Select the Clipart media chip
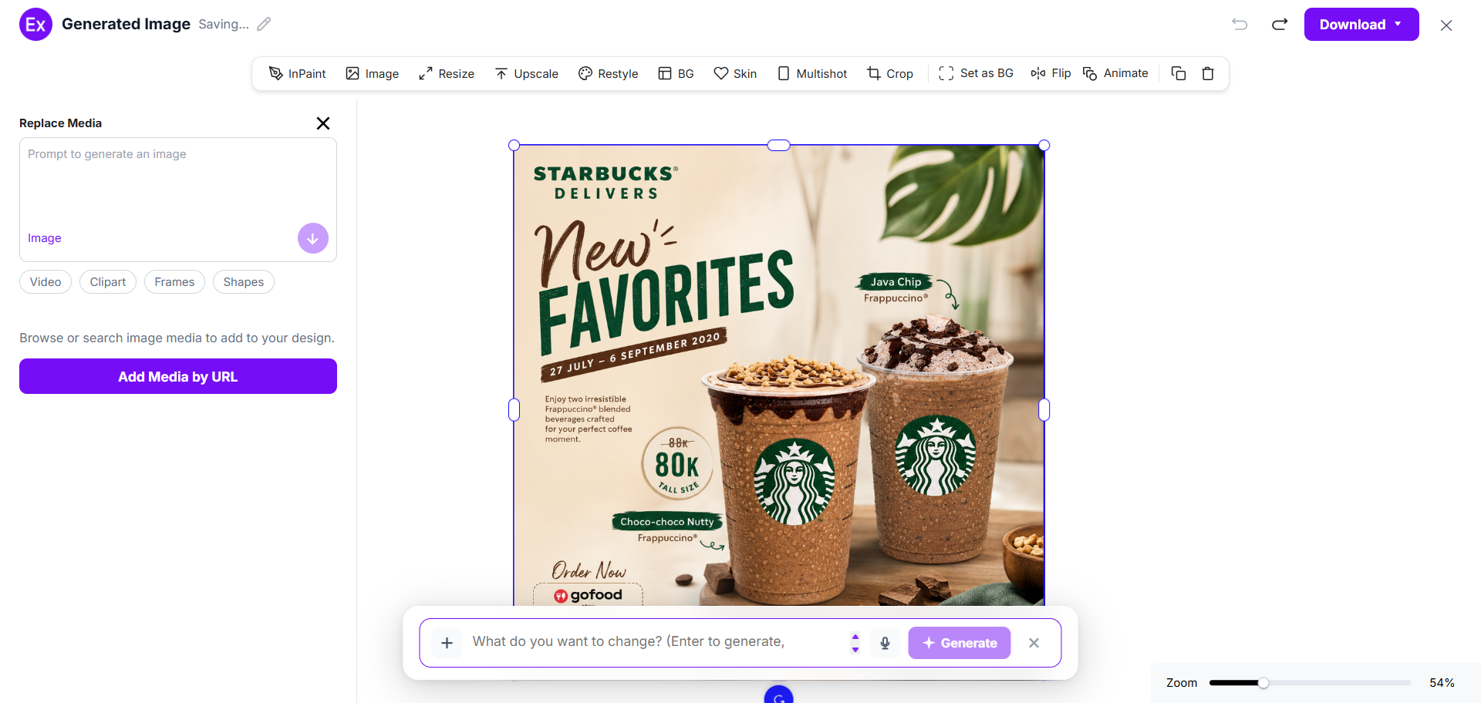The width and height of the screenshot is (1481, 703). point(108,282)
